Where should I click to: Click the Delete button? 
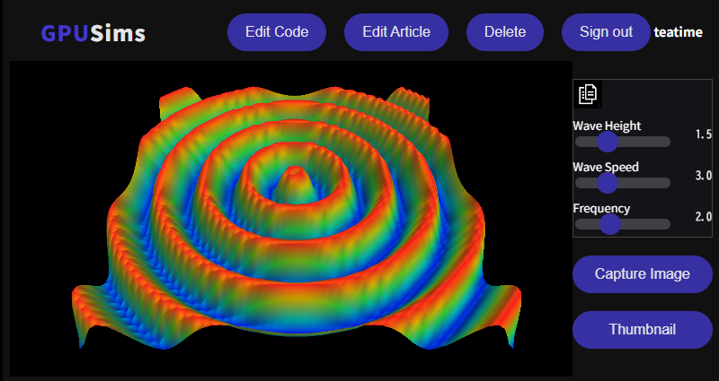[505, 32]
